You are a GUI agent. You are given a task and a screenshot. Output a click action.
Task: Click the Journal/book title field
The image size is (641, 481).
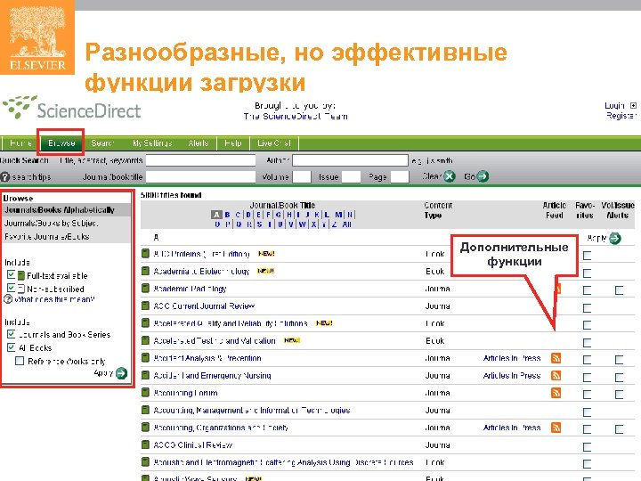(200, 176)
